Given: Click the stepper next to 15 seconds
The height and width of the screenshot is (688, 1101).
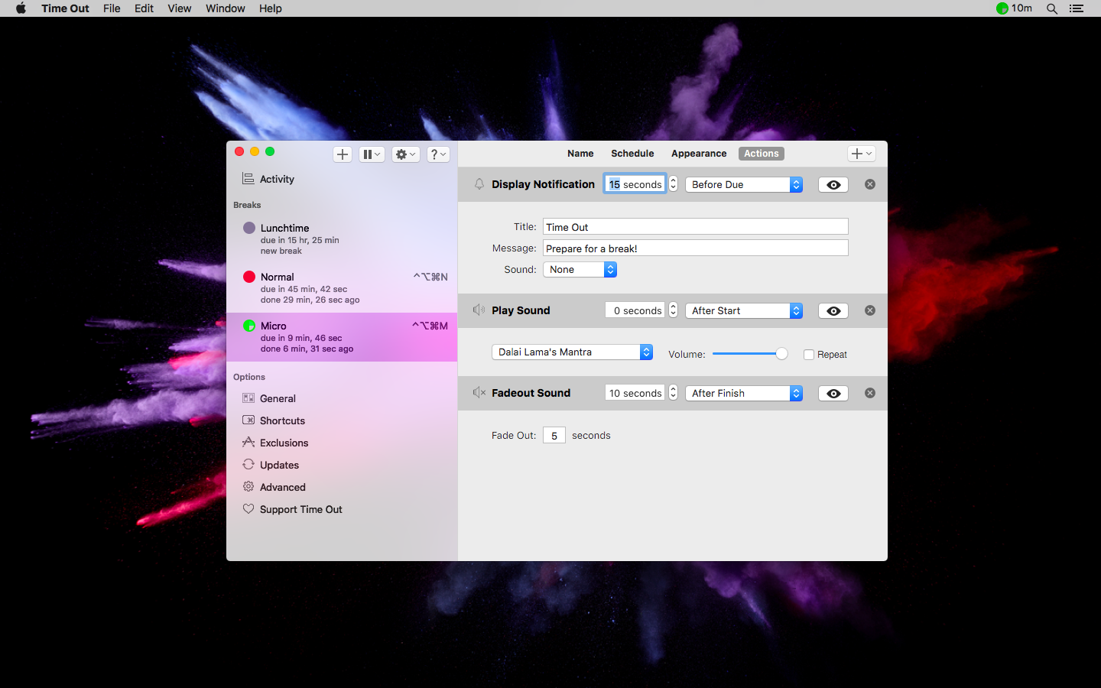Looking at the screenshot, I should (x=673, y=184).
